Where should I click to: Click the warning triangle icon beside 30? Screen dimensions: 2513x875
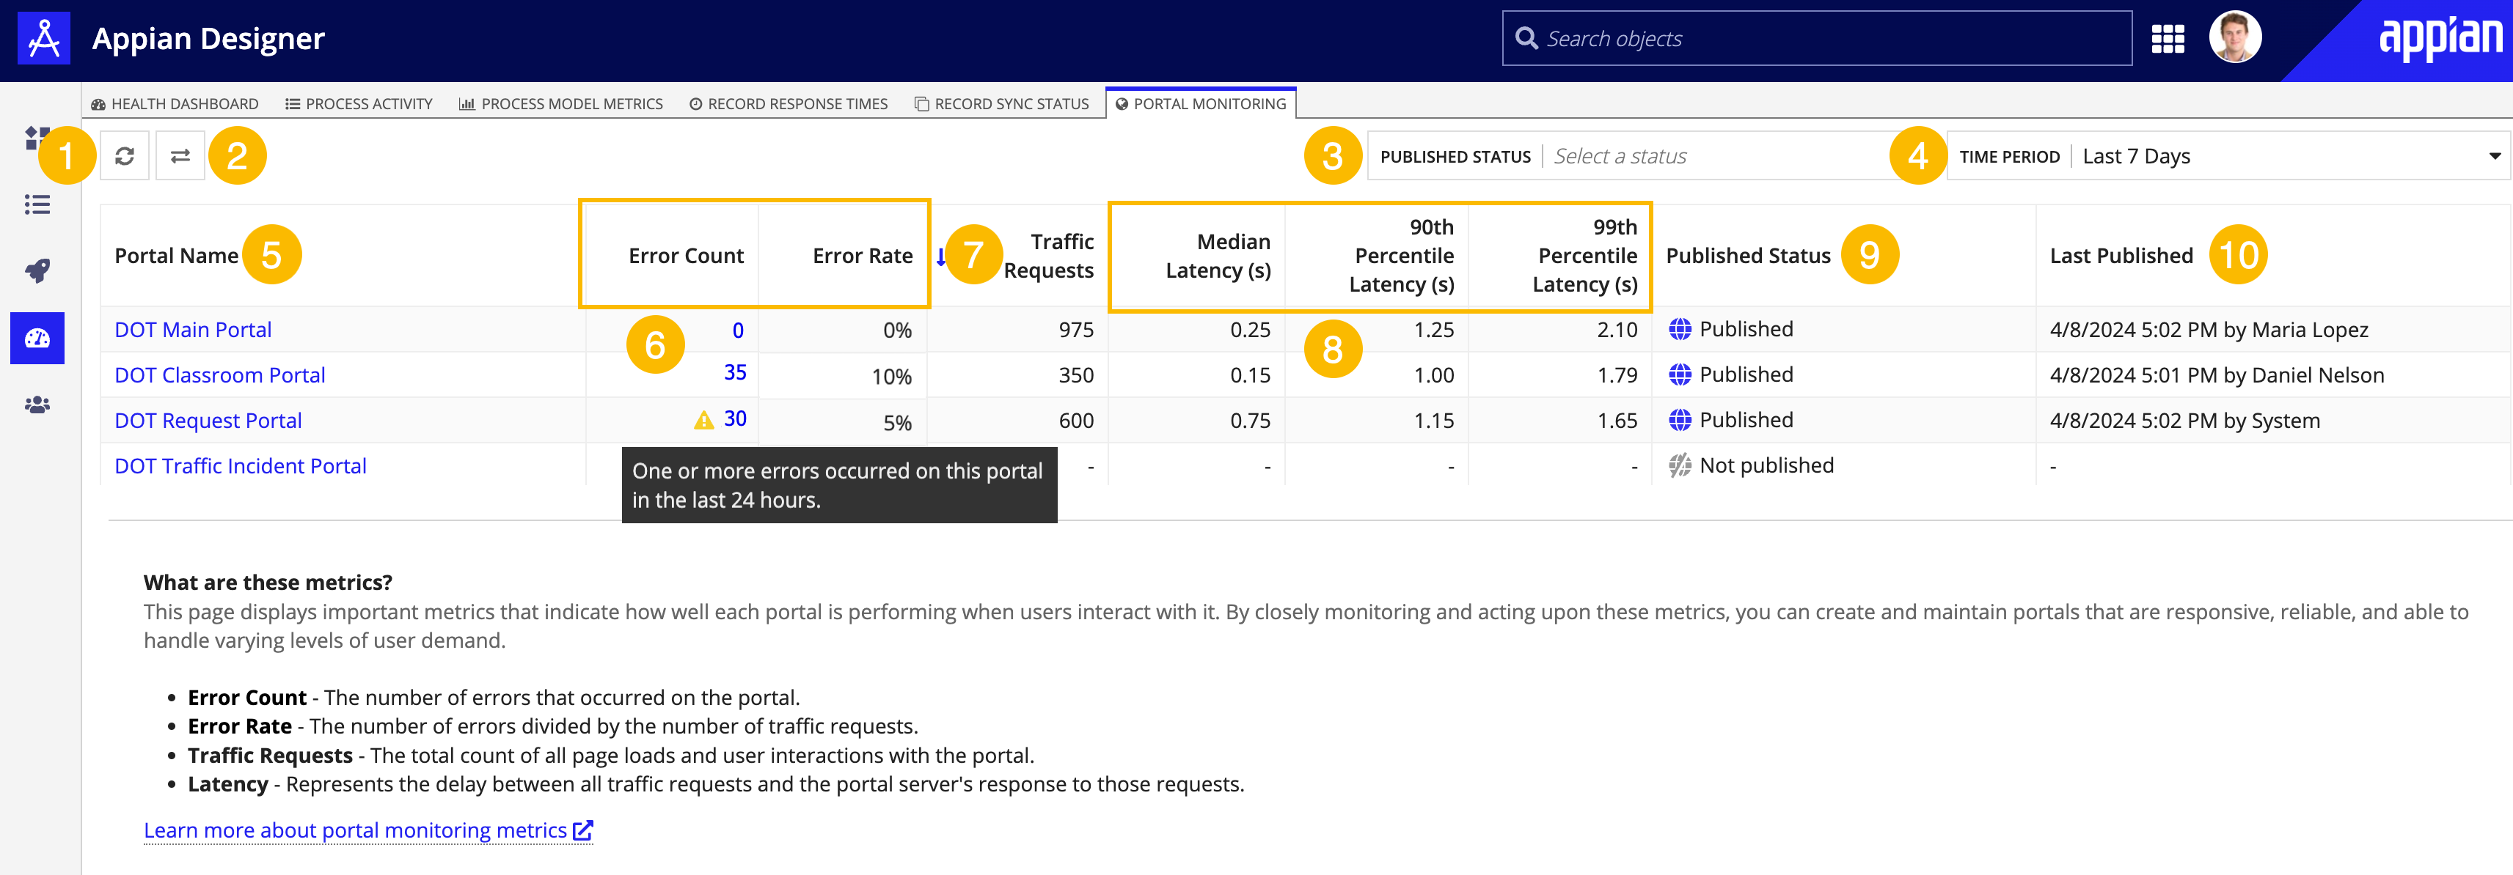[703, 420]
